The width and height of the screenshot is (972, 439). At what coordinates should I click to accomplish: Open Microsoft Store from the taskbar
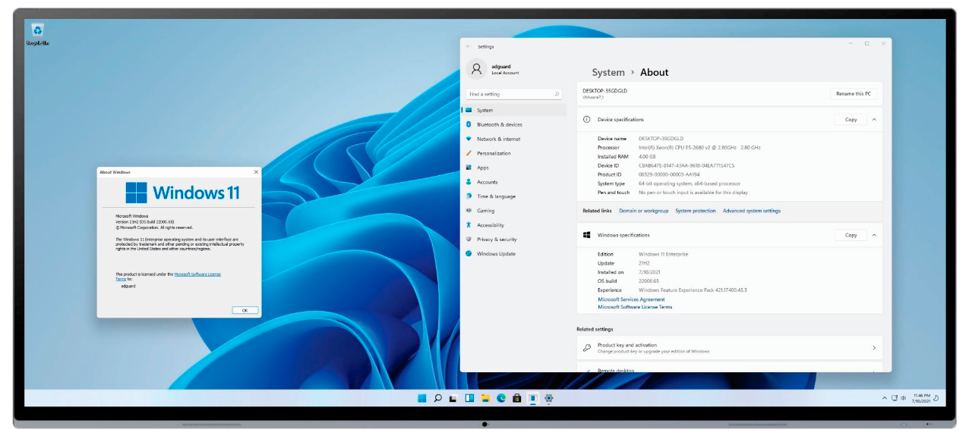[516, 397]
